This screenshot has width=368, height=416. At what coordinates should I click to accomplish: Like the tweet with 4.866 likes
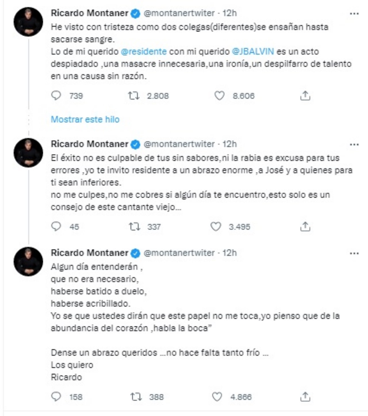click(217, 397)
